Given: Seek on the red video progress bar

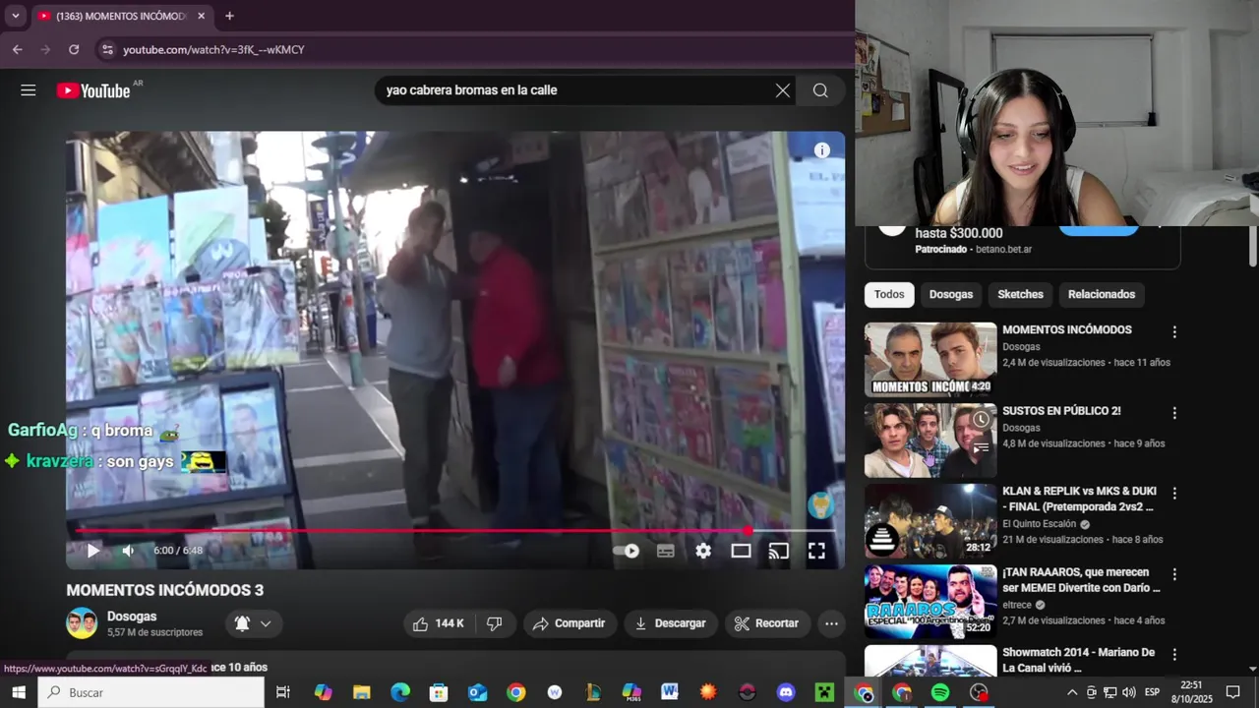Looking at the screenshot, I should point(455,531).
